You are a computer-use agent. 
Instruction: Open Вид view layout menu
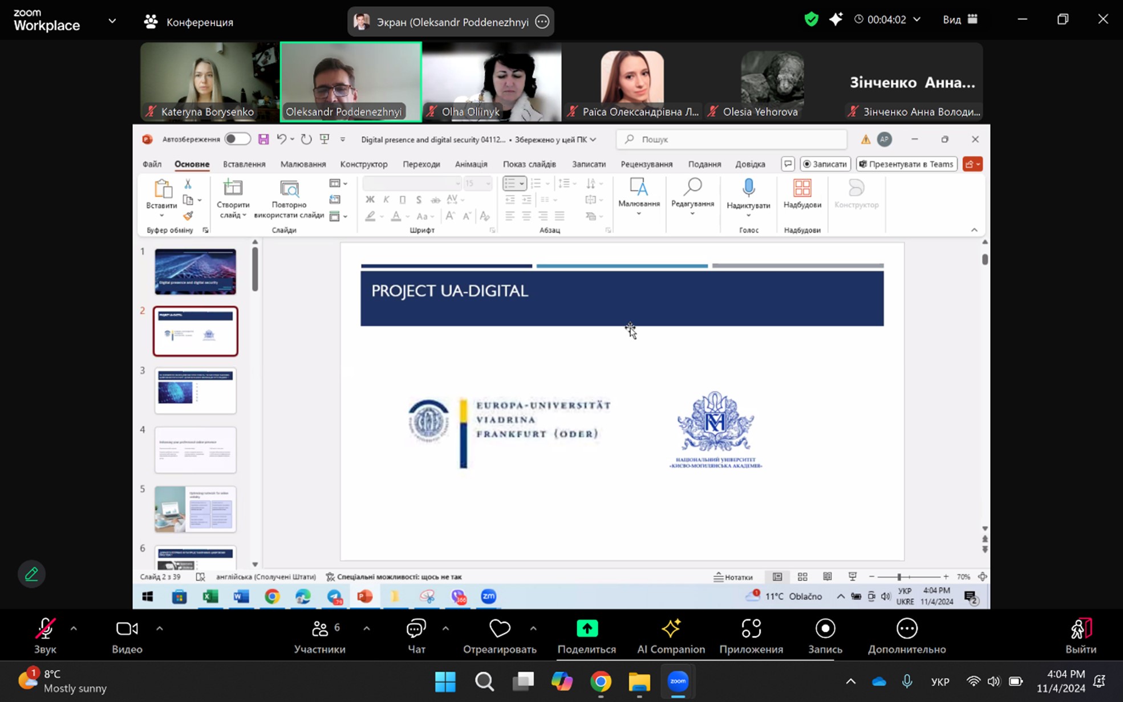(960, 19)
